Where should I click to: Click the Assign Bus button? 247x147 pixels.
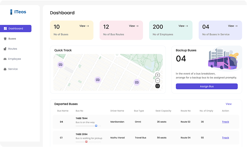tap(207, 86)
